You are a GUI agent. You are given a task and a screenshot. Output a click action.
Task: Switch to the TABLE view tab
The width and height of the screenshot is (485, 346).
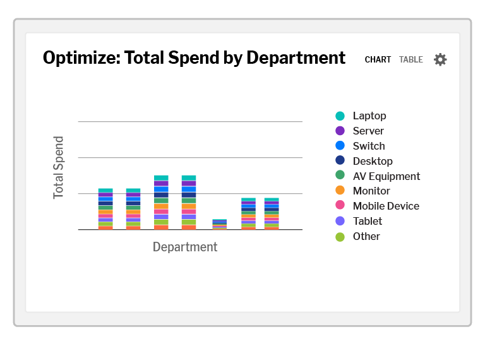410,59
